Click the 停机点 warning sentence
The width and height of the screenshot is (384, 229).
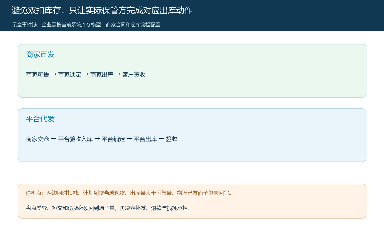[129, 193]
